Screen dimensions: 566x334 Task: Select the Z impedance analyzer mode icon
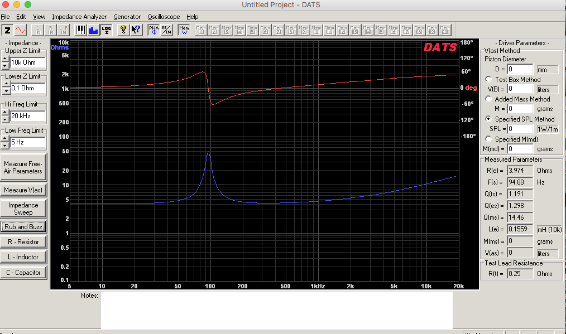[x=8, y=30]
